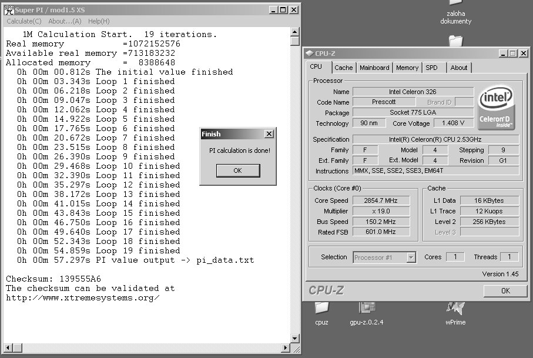Screen dimensions: 533x358
Task: Switch to the Cache tab in CPU-Z
Action: tap(344, 68)
